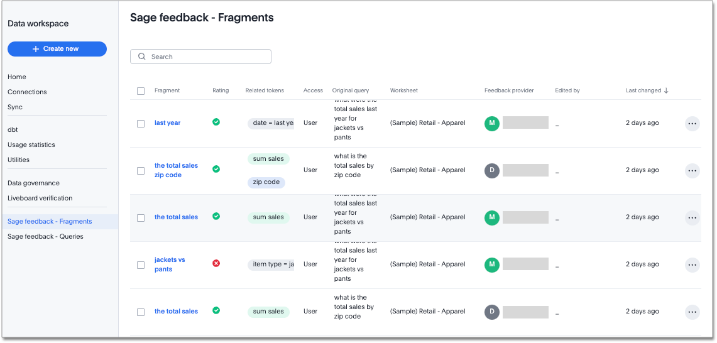
Task: Click into the Search field
Action: pyautogui.click(x=207, y=57)
